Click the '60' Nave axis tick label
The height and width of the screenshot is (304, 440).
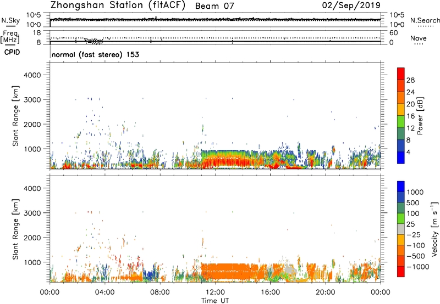coord(393,33)
